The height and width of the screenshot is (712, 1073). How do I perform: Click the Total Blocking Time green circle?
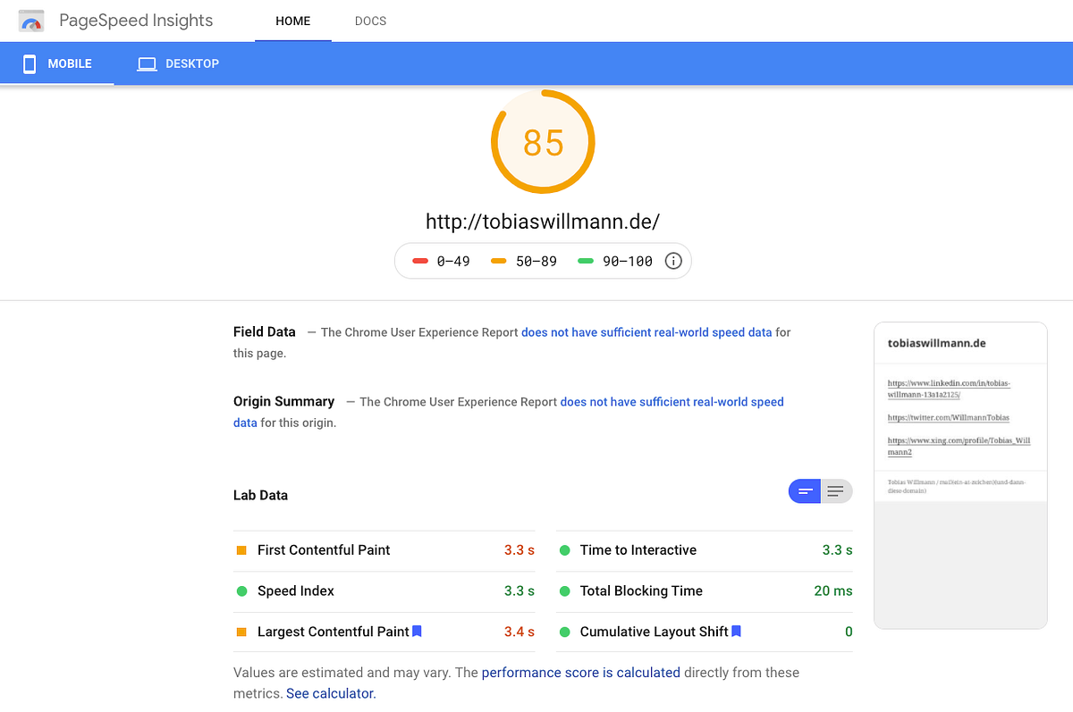point(564,591)
